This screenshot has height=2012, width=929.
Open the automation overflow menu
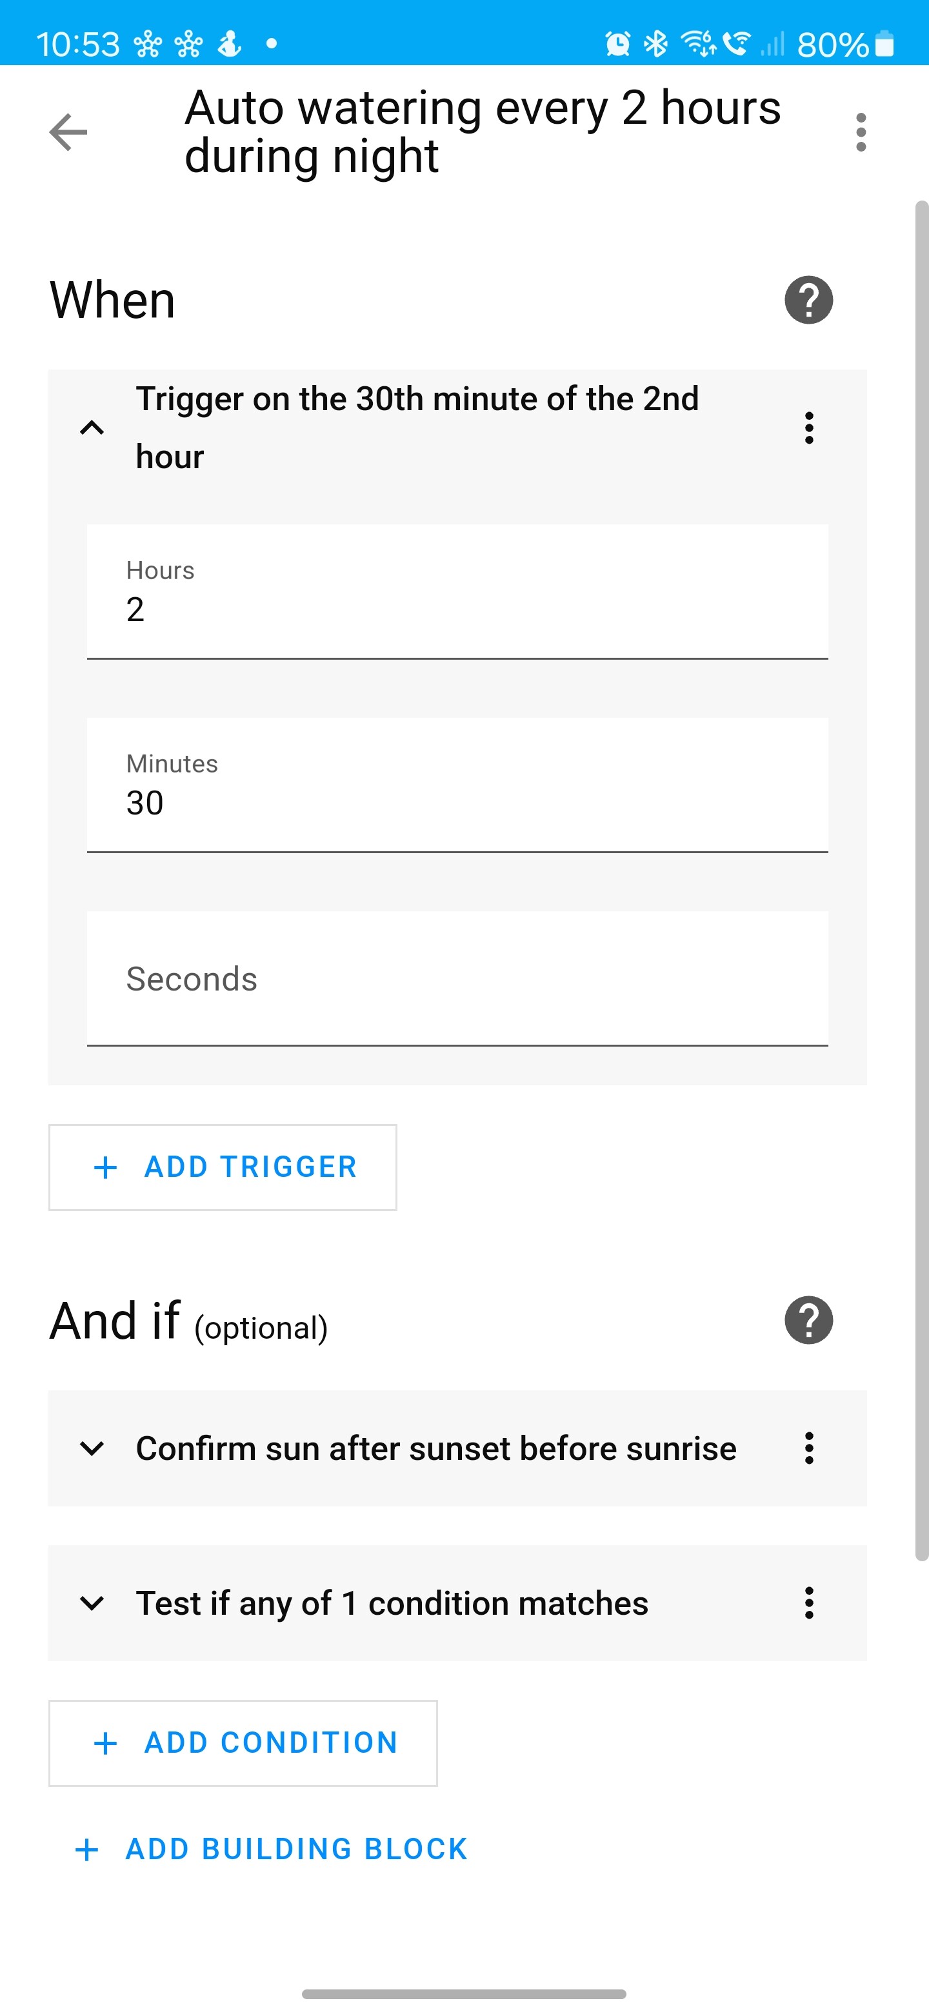(860, 131)
